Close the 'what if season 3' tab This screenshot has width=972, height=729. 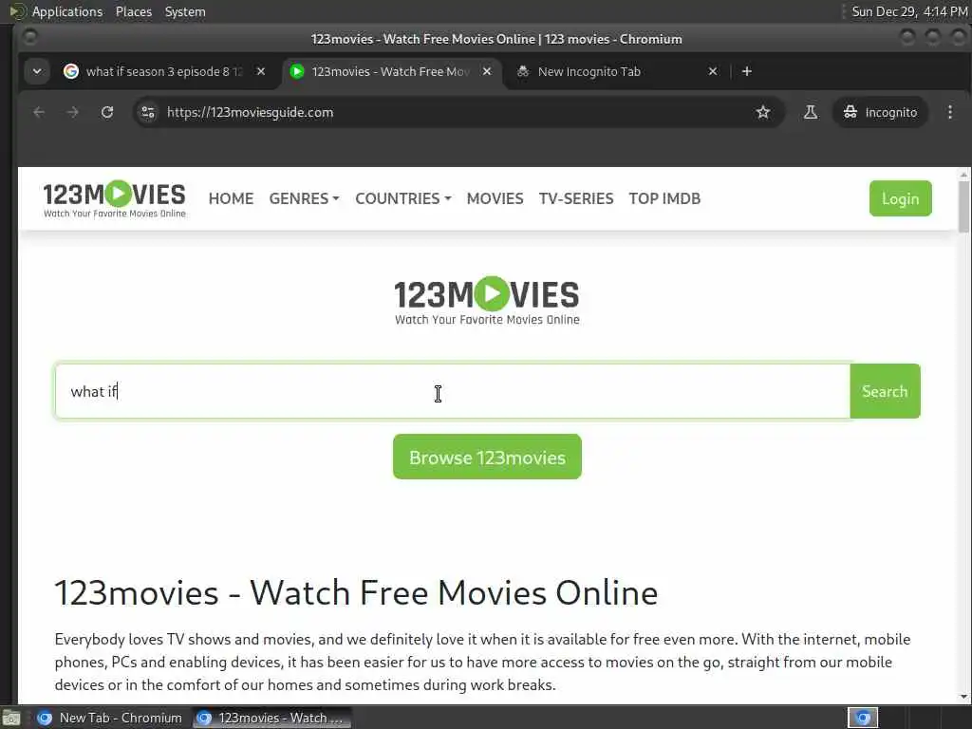coord(261,71)
